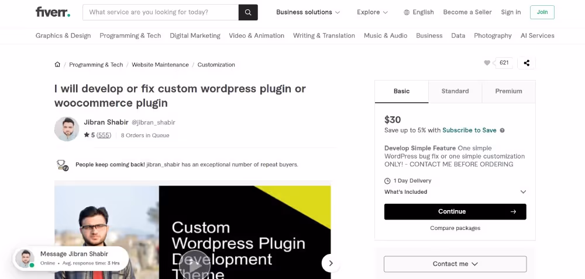Image resolution: width=585 pixels, height=279 pixels.
Task: Open the Business solutions dropdown
Action: tap(308, 12)
